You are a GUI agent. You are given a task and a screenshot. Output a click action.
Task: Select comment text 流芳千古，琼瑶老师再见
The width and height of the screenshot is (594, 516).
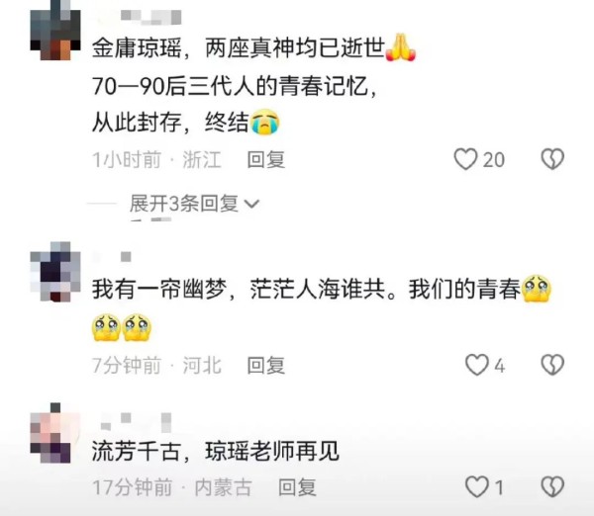(215, 451)
